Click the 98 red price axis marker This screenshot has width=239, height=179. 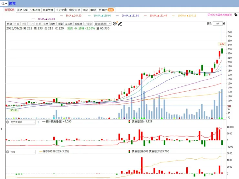coord(229,106)
